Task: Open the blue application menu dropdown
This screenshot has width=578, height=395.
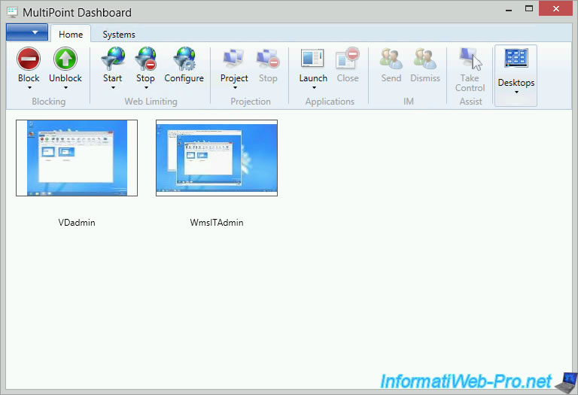Action: 27,33
